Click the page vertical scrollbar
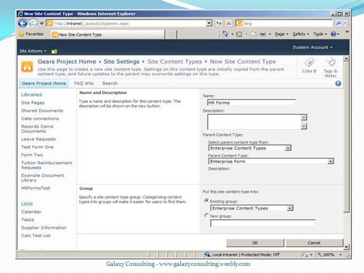364x273 pixels. pos(346,137)
